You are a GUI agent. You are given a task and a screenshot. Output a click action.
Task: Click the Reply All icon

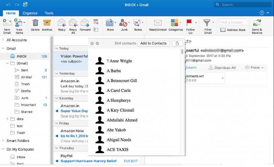click(x=73, y=24)
